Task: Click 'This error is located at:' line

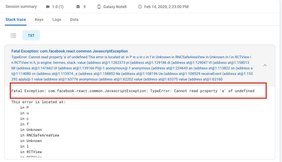Action: [x=38, y=102]
